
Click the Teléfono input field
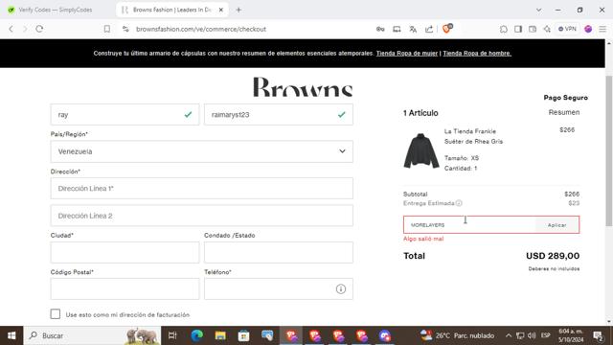(279, 289)
